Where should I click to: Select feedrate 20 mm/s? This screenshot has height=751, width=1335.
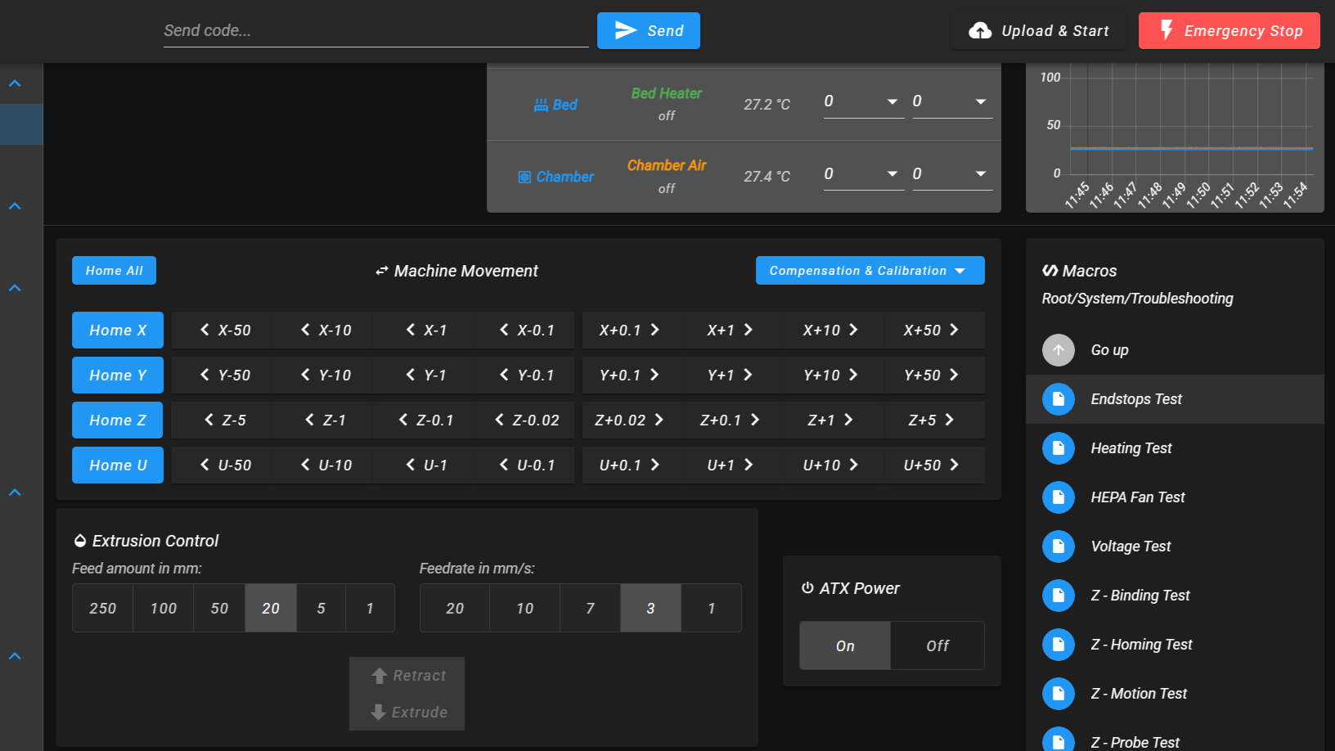(455, 608)
